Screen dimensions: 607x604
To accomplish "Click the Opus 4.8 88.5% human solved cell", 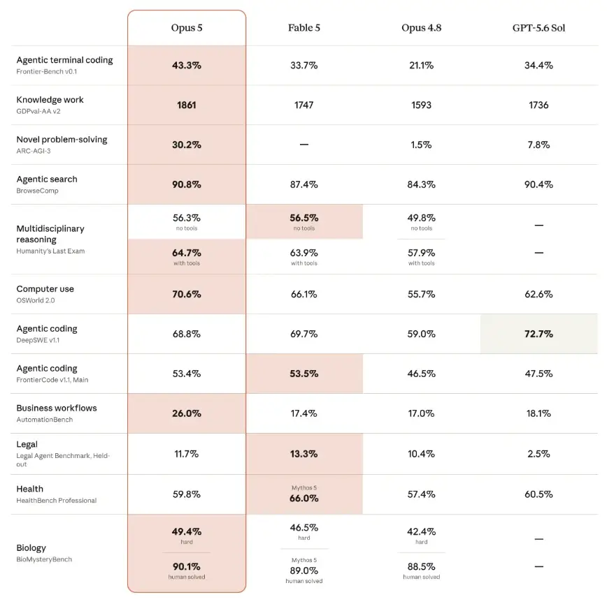I will point(421,570).
